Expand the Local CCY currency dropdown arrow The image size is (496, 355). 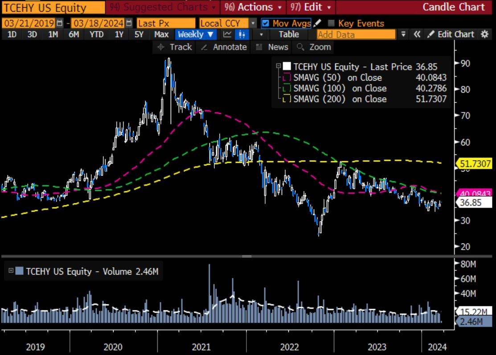click(253, 24)
